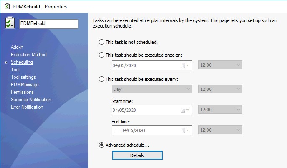Screen dimensions: 287x168
Task: Enable the End time checkbox
Action: pyautogui.click(x=117, y=131)
